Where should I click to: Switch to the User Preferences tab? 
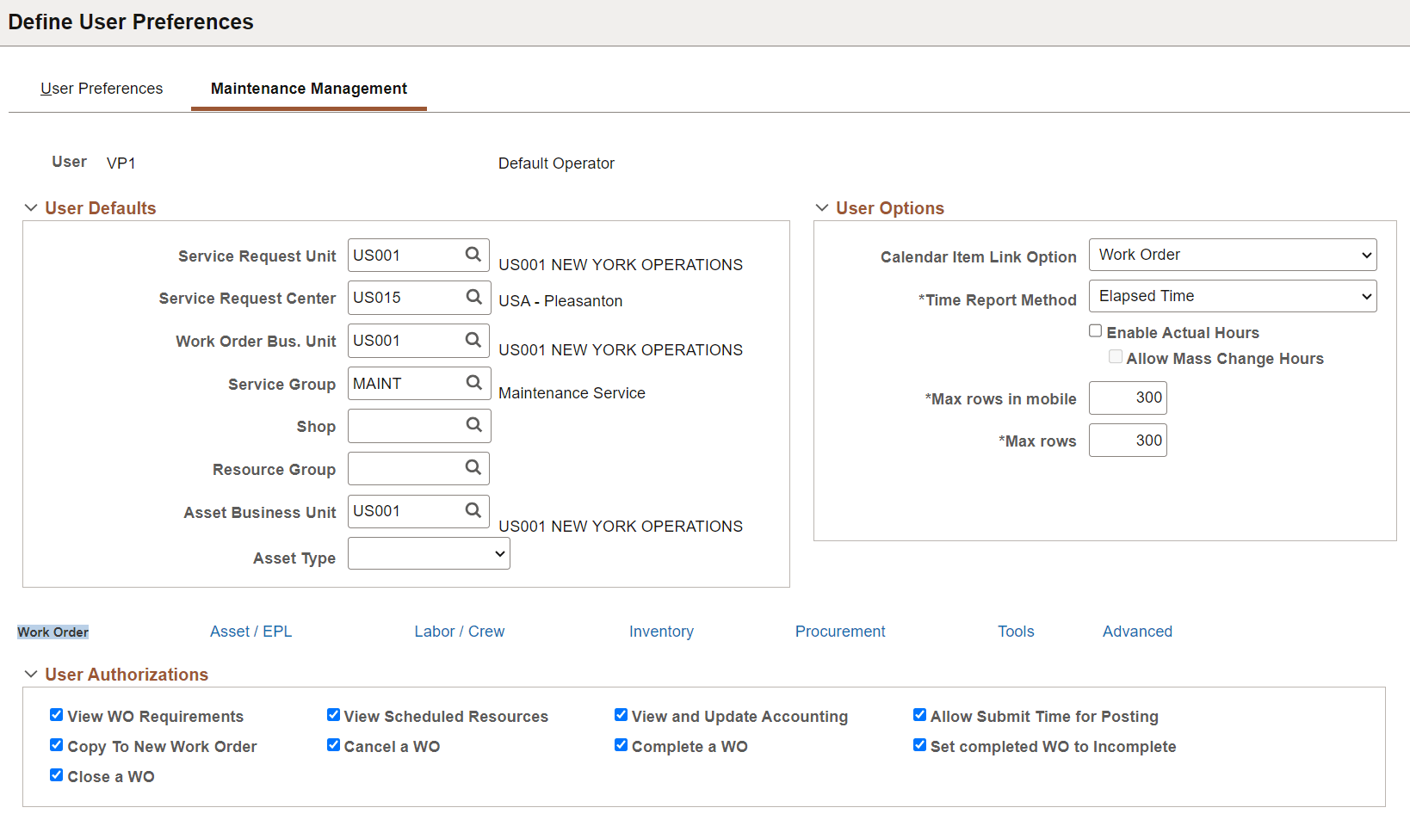pyautogui.click(x=102, y=88)
